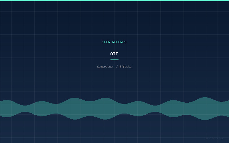
Task: Click the center of the teal waveform
Action: [114, 109]
